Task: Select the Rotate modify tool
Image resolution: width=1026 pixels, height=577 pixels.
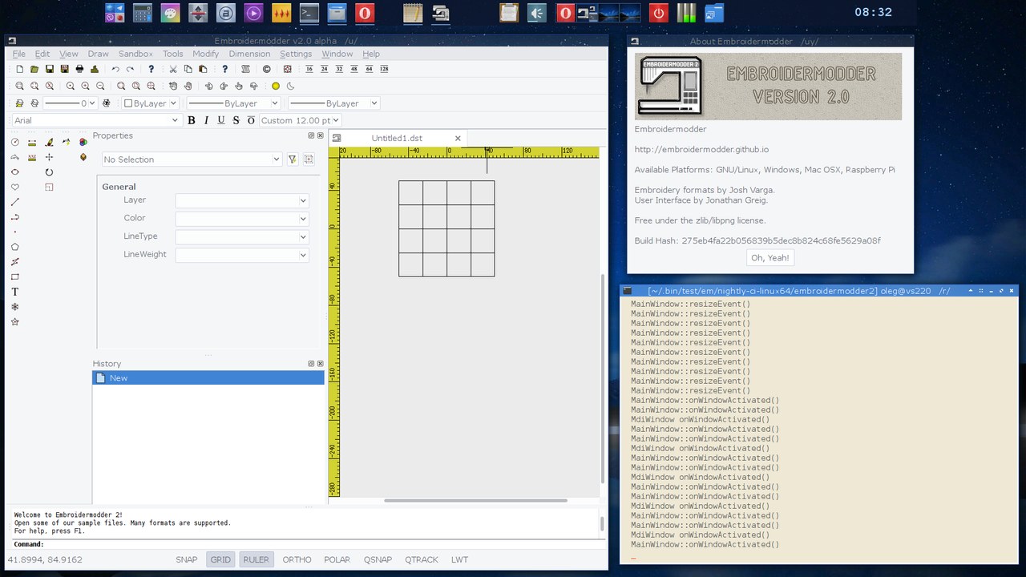Action: tap(49, 172)
